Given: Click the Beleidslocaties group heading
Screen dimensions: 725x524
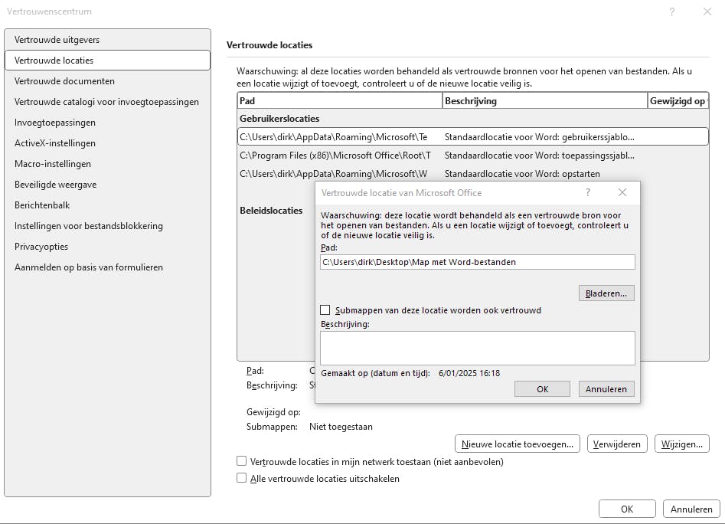Looking at the screenshot, I should pos(271,211).
